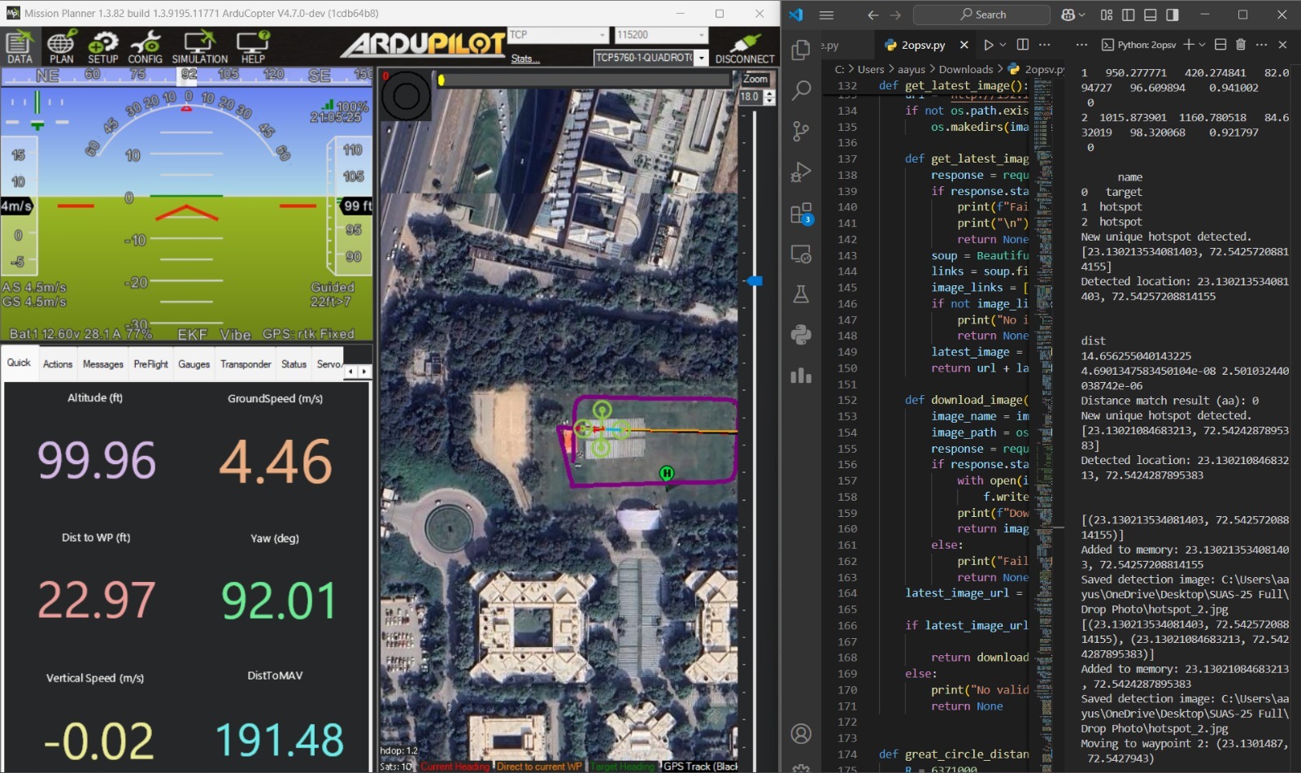Image resolution: width=1301 pixels, height=773 pixels.
Task: Close the 2opsv.py tab
Action: pyautogui.click(x=964, y=45)
